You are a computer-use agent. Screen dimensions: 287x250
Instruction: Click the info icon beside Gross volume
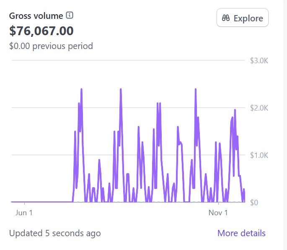[70, 16]
